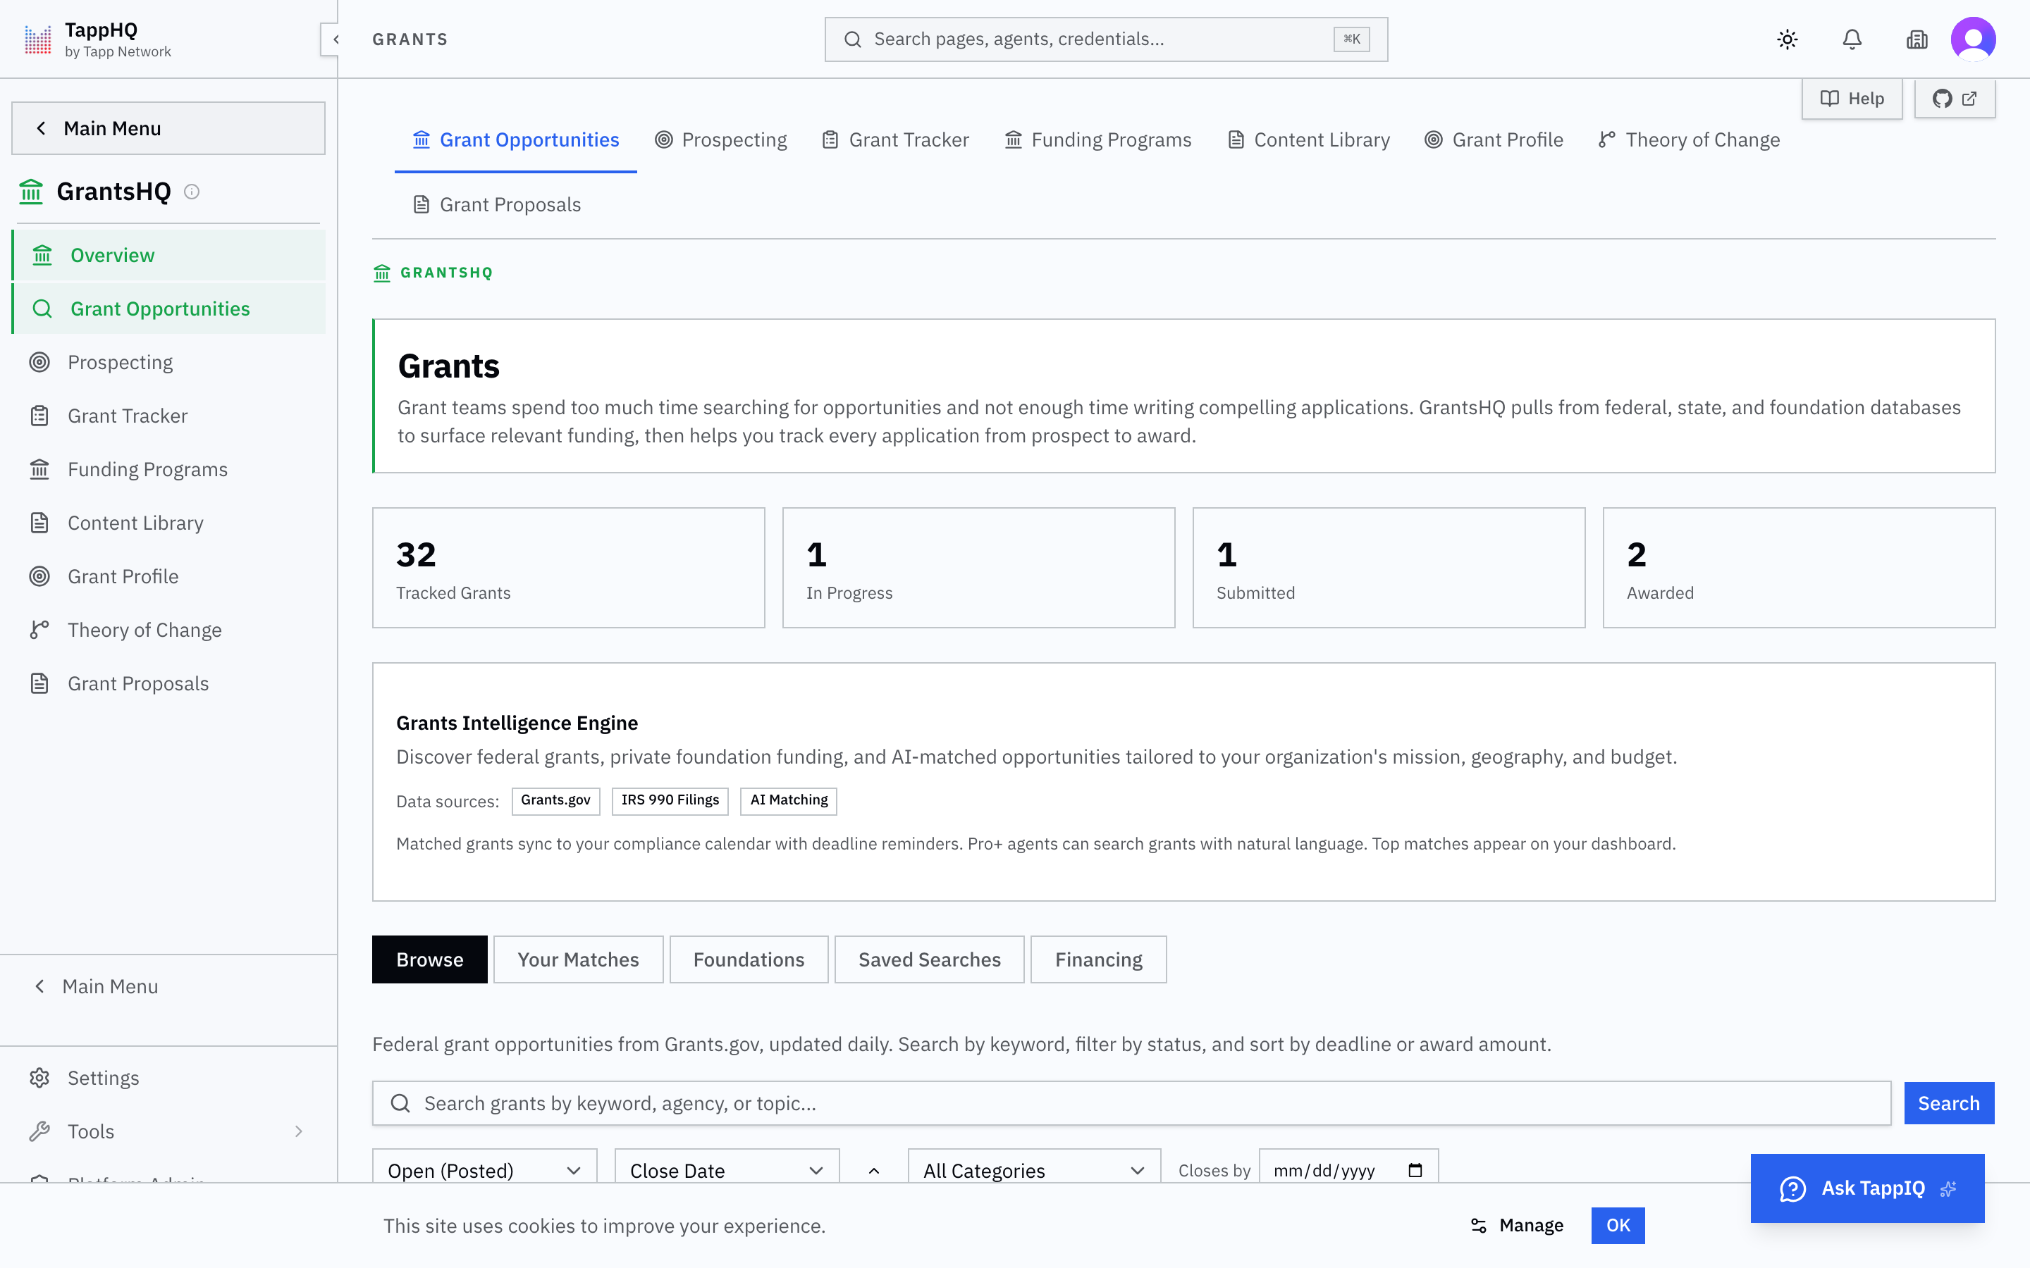
Task: Select the Financing sub-tab
Action: 1098,959
